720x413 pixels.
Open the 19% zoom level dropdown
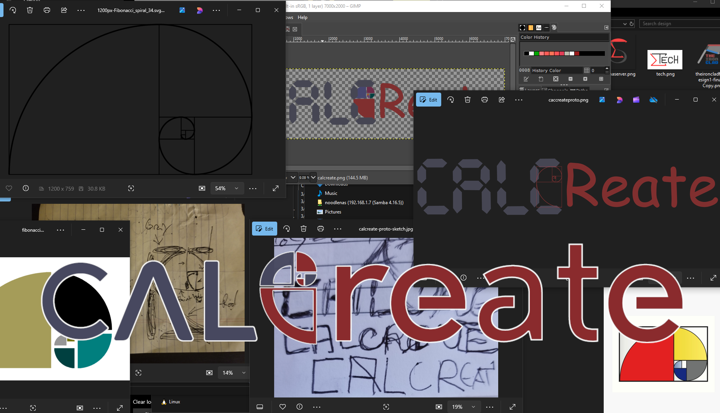click(x=473, y=407)
